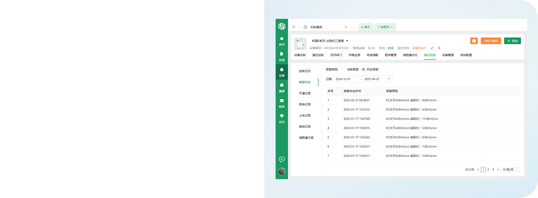Go to previous page with left chevron
This screenshot has height=198, width=538.
[478, 169]
